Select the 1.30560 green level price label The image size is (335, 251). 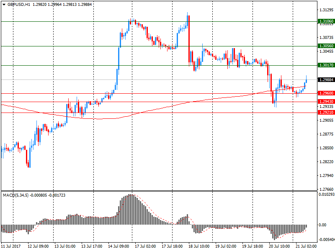point(326,46)
